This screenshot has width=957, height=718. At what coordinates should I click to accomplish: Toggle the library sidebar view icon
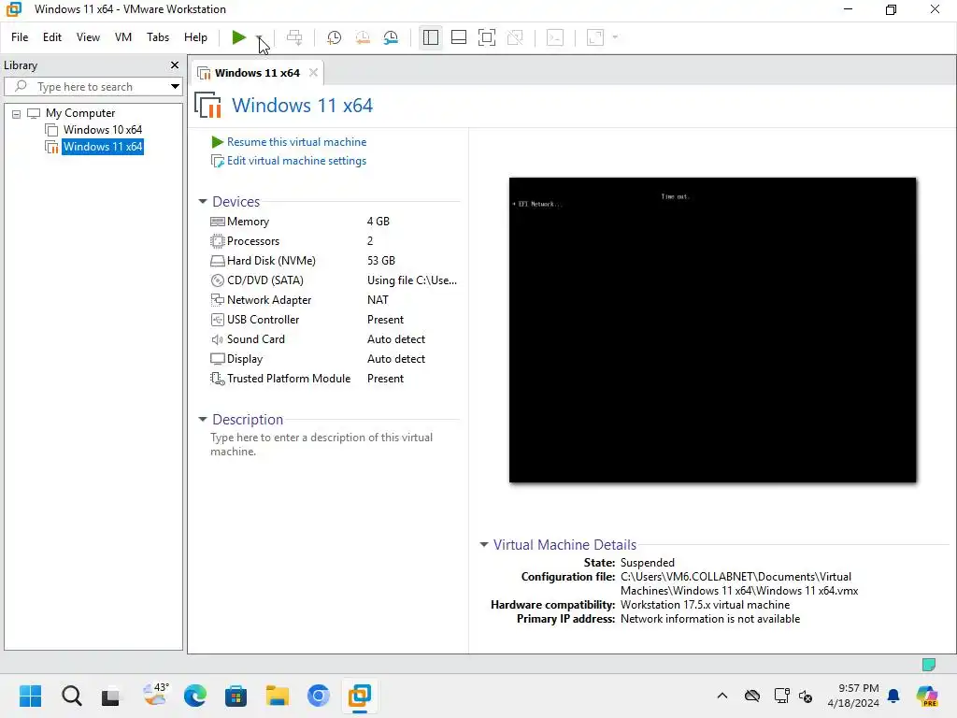(430, 37)
